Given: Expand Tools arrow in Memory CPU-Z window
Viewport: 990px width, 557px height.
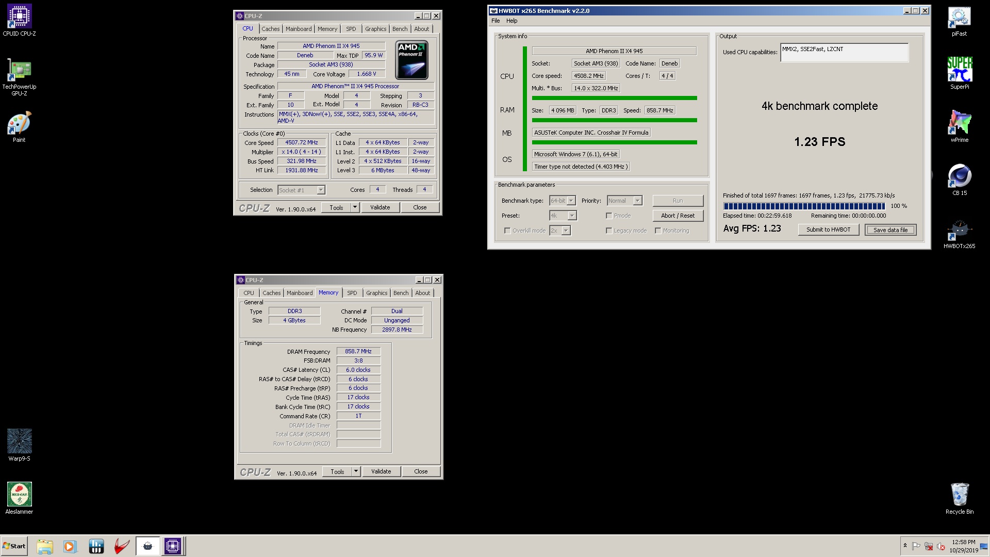Looking at the screenshot, I should tap(356, 471).
